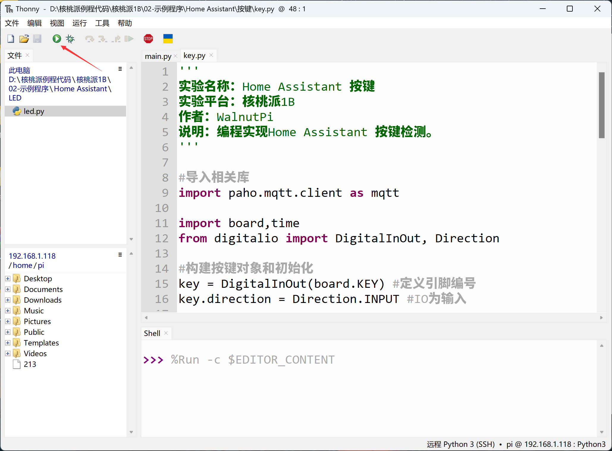Open the 视图 menu
Screen dimensions: 612x451
click(57, 23)
